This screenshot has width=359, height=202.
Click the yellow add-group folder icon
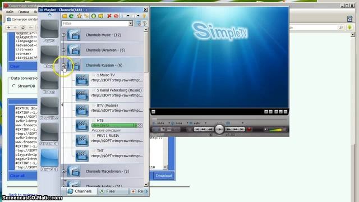(x=100, y=16)
